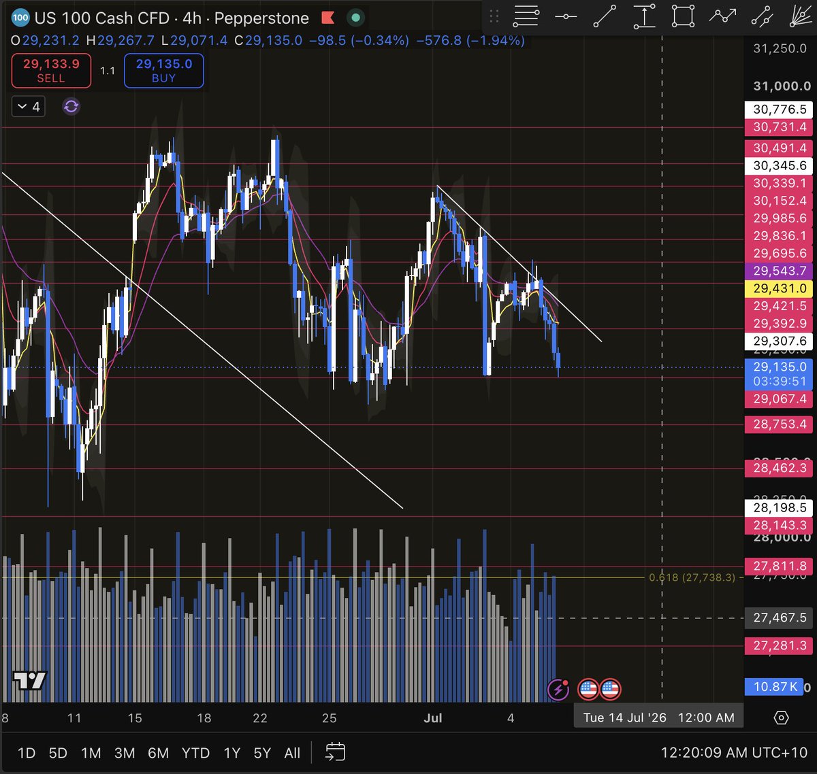
Task: Switch to the YTD time range
Action: 195,753
